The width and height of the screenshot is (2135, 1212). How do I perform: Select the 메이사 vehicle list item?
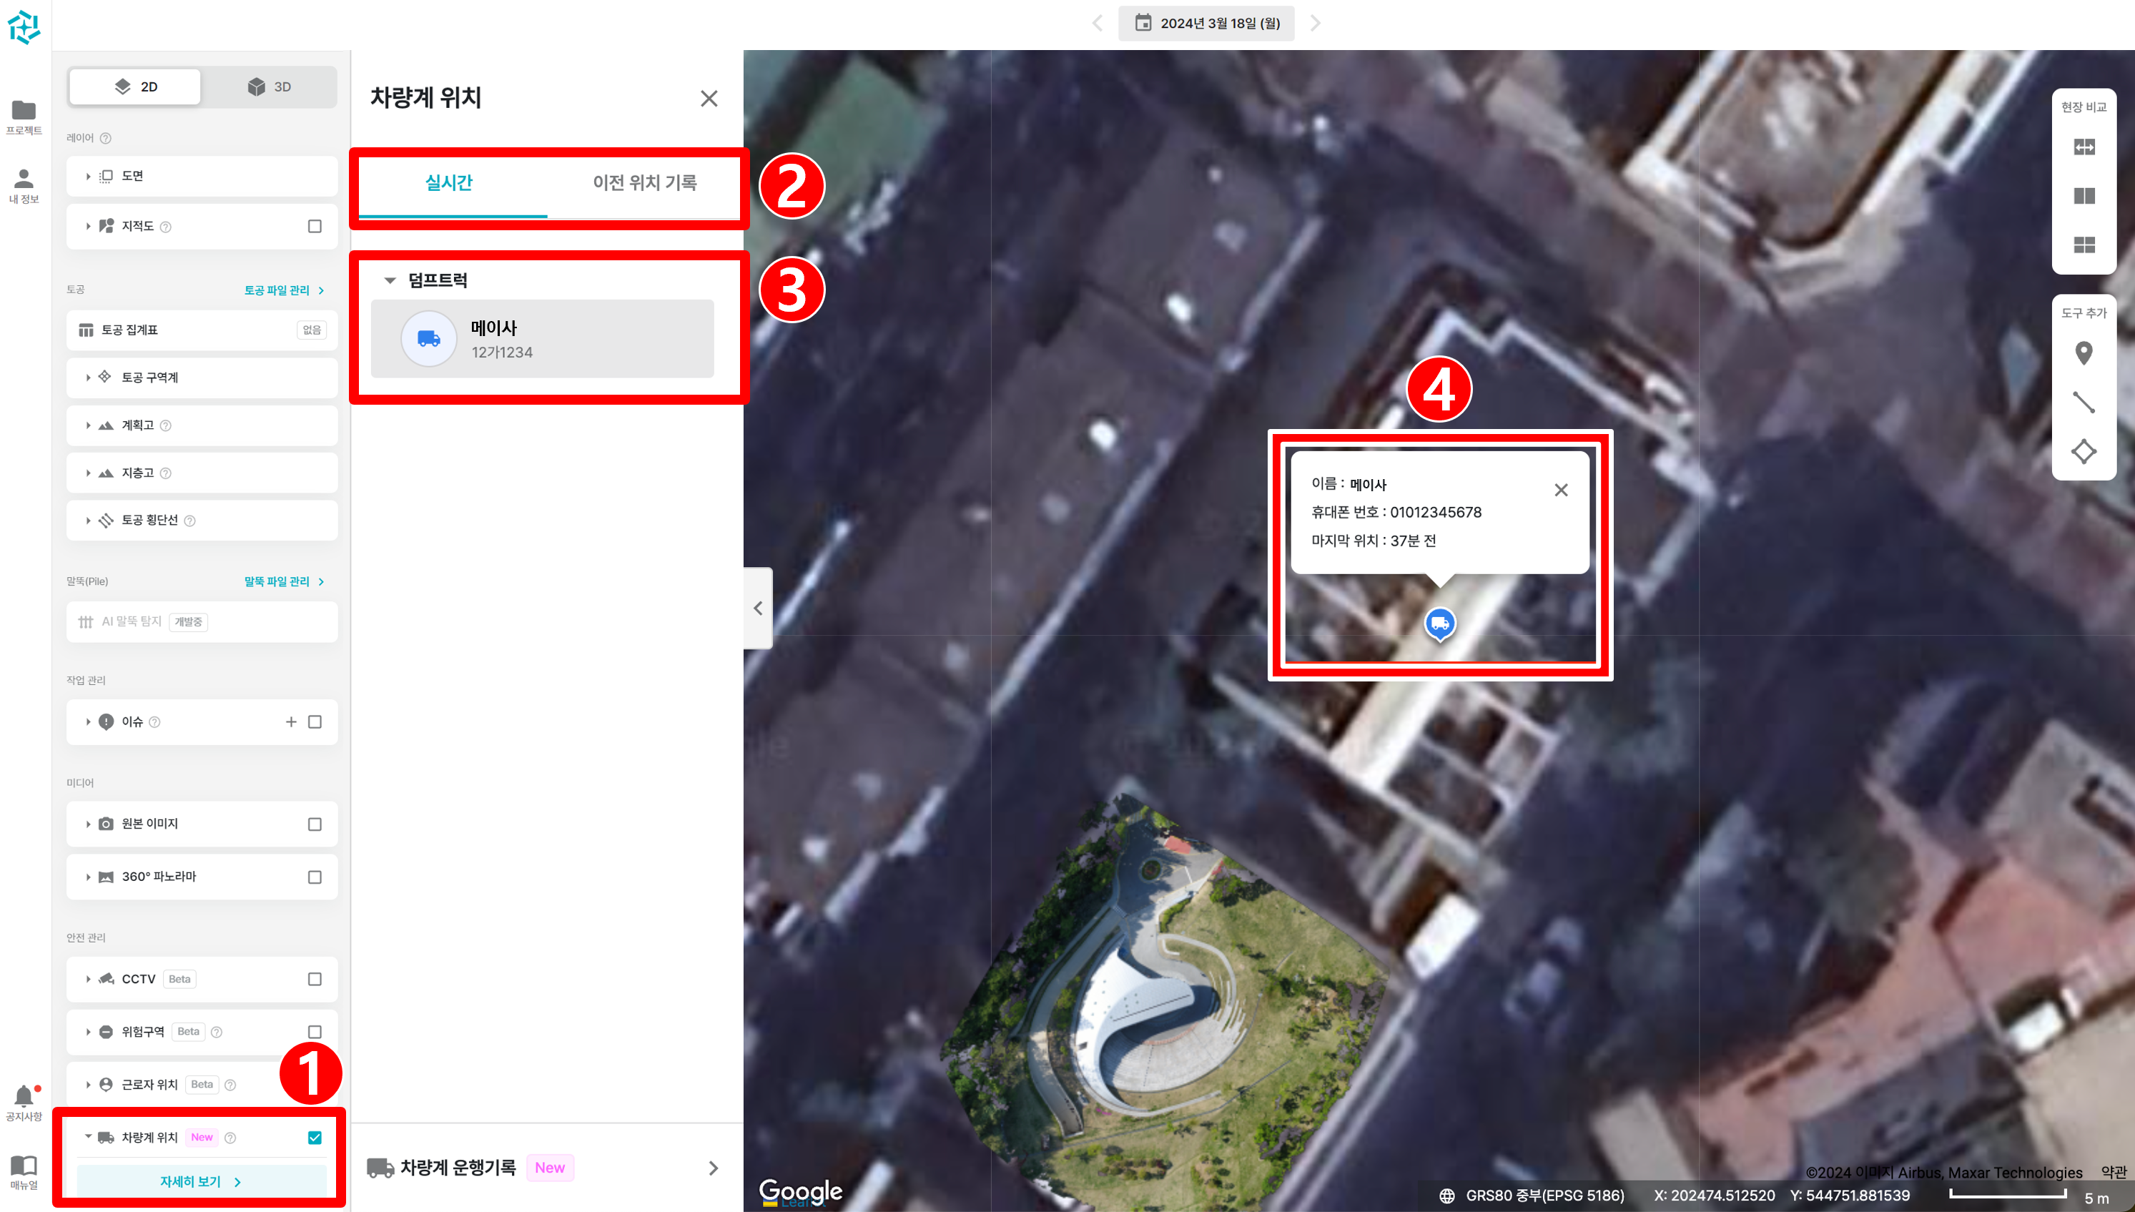[x=542, y=339]
